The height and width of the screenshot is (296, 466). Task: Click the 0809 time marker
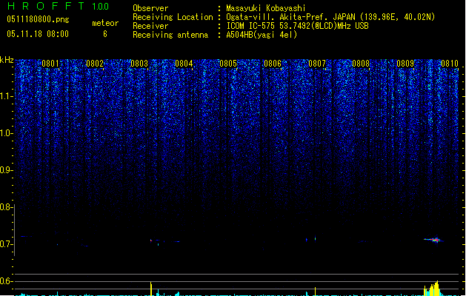tap(405, 64)
